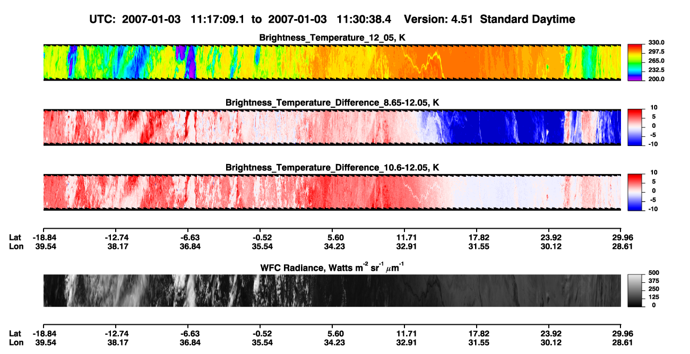The height and width of the screenshot is (354, 690).
Task: Click the 8.65-12.05 difference image strip
Action: pyautogui.click(x=332, y=127)
